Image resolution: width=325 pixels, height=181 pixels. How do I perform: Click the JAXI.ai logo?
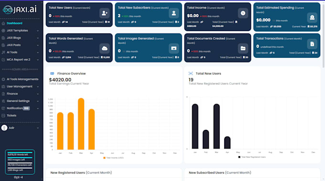click(20, 10)
